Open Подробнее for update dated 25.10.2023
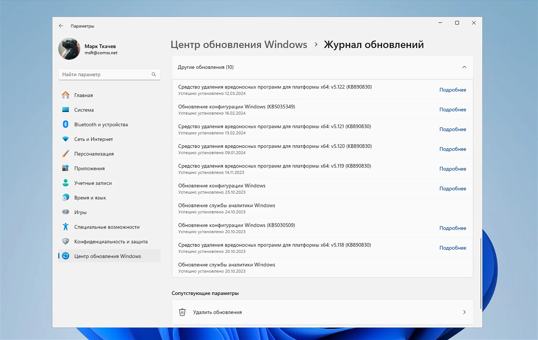Screen dimensions: 538x340 click(453, 188)
